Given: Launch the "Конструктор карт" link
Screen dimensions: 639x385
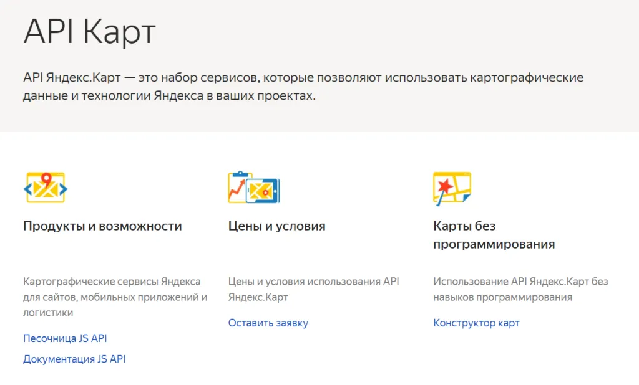Looking at the screenshot, I should [476, 323].
